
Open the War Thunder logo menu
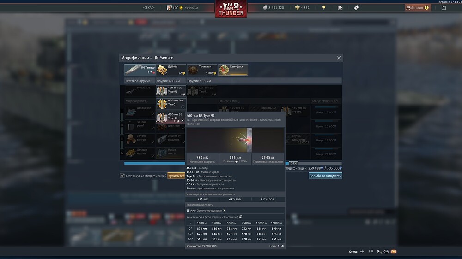[231, 9]
